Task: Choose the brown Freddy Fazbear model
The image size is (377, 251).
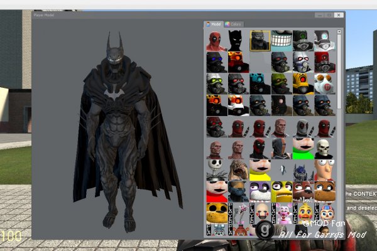Action: (x=325, y=191)
